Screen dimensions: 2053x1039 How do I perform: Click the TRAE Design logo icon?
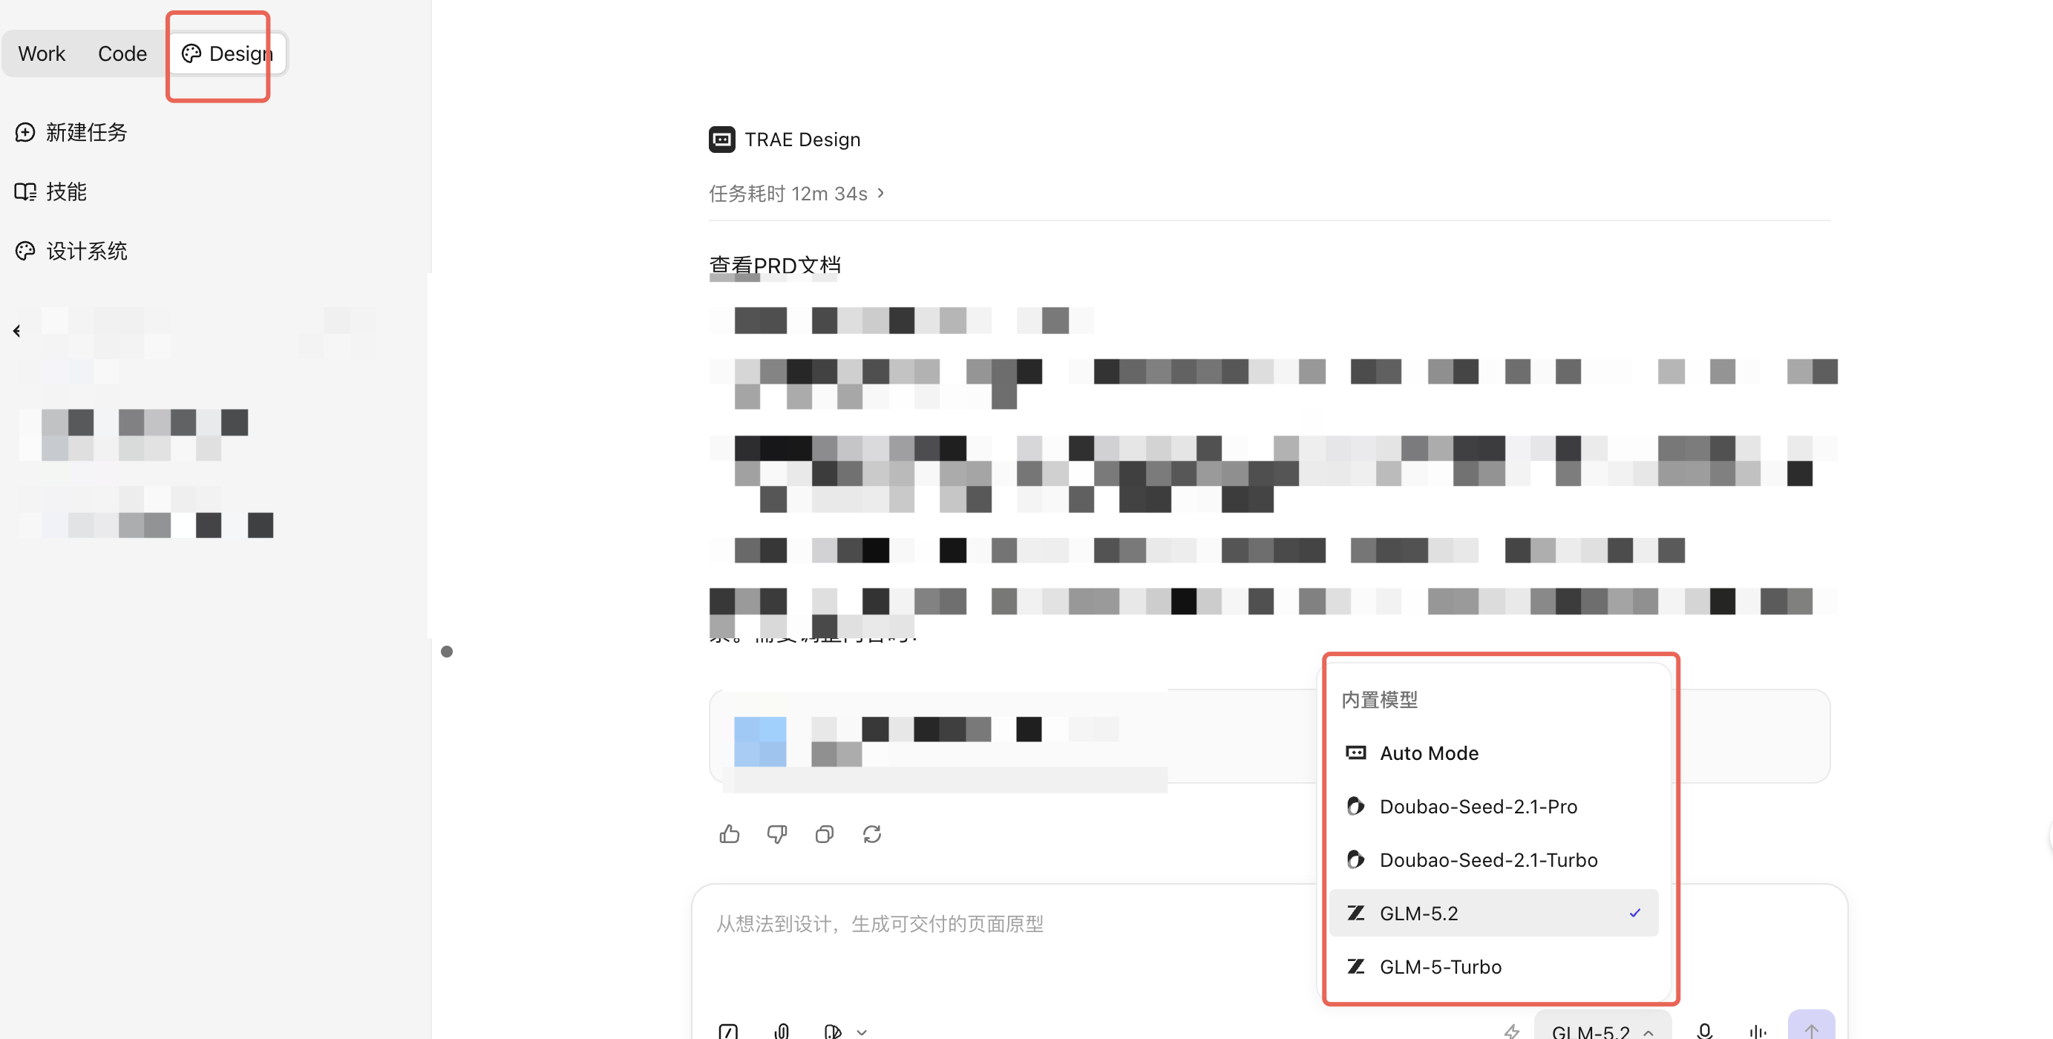[721, 140]
